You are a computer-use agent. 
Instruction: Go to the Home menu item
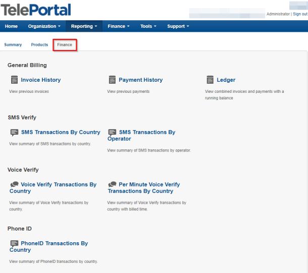tap(11, 26)
